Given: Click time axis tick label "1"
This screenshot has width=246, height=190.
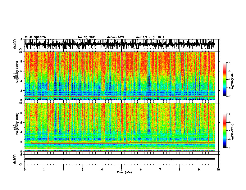Looking at the screenshot, I should (x=44, y=170).
